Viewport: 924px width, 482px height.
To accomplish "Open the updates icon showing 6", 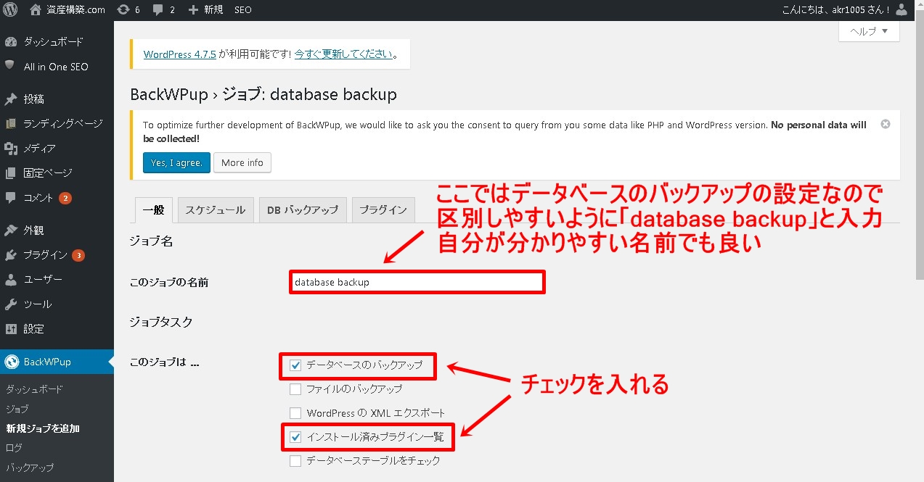I will (x=123, y=10).
